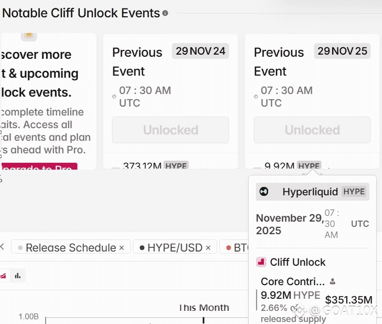Toggle the BTC series chip
The height and width of the screenshot is (324, 382).
[x=236, y=247]
